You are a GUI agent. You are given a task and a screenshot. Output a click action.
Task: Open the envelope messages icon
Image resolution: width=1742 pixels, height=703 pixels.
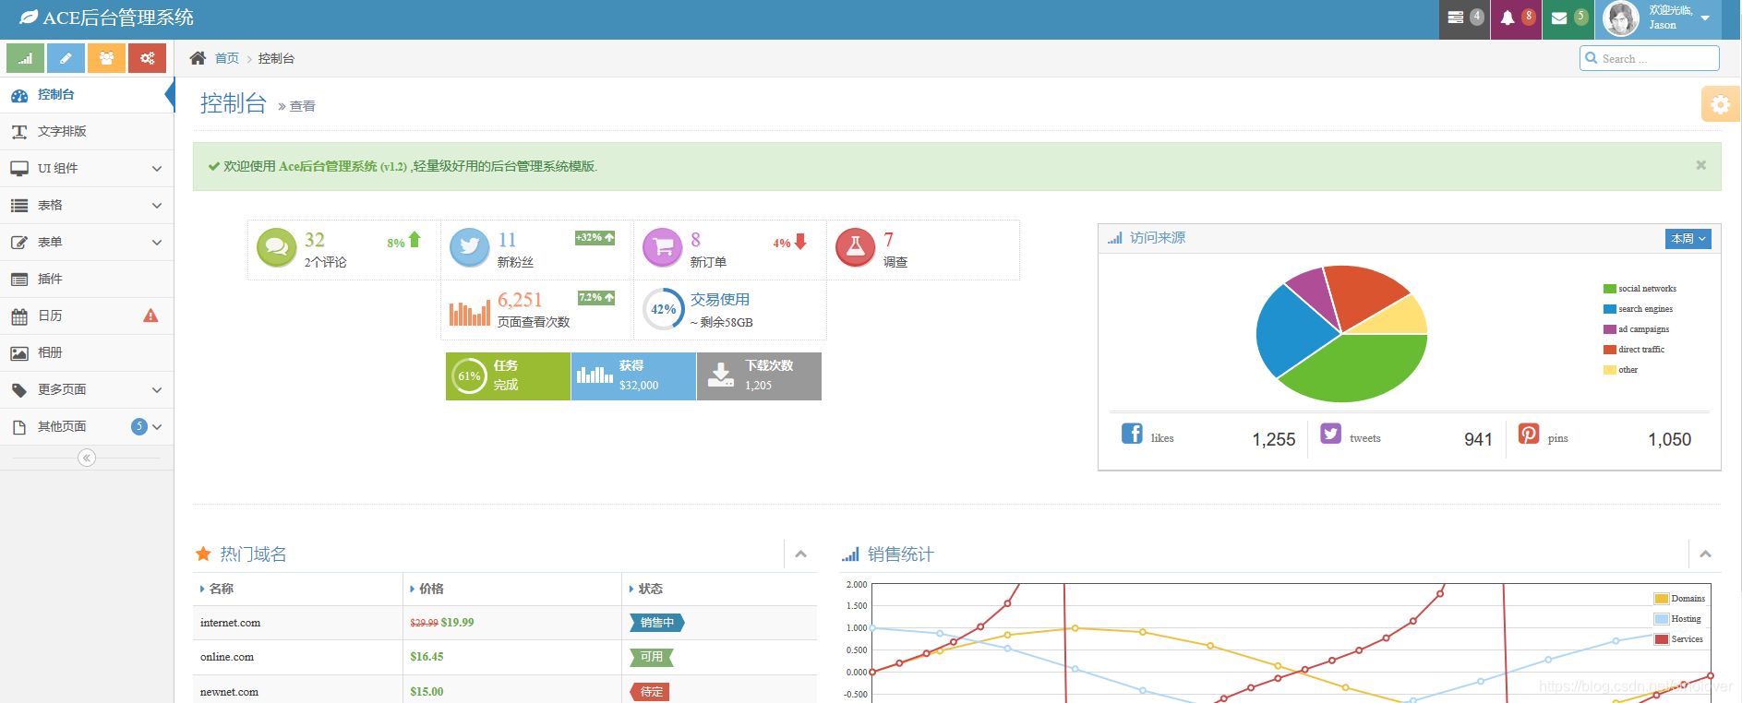1559,18
